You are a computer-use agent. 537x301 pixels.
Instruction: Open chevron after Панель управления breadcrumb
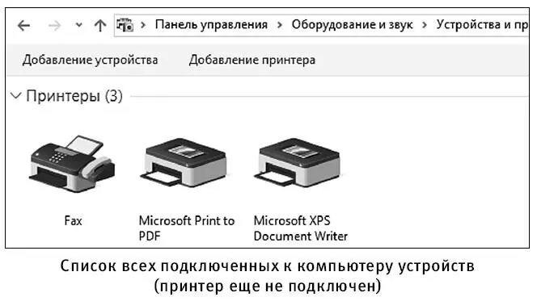280,25
